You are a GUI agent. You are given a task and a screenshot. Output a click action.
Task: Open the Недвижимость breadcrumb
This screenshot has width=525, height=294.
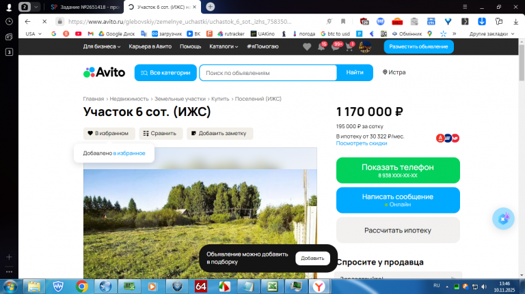(x=129, y=99)
